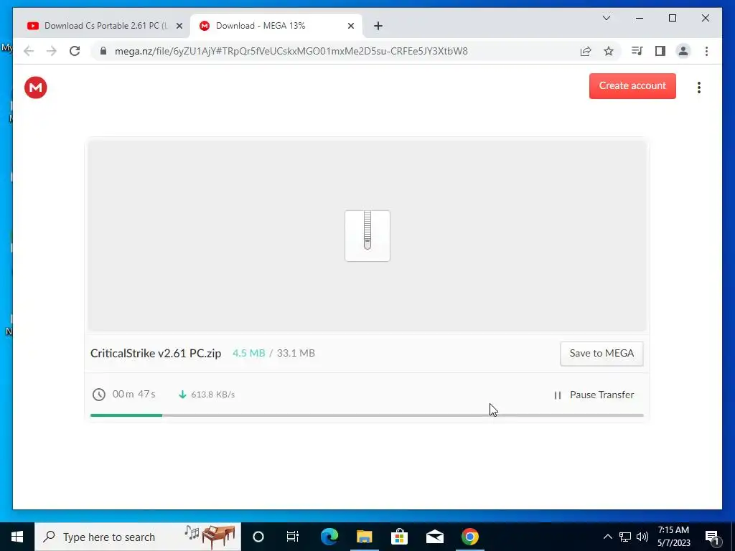Switch to Download Cs Portable 2.61 tab
Viewport: 735px width, 551px height.
(x=105, y=26)
